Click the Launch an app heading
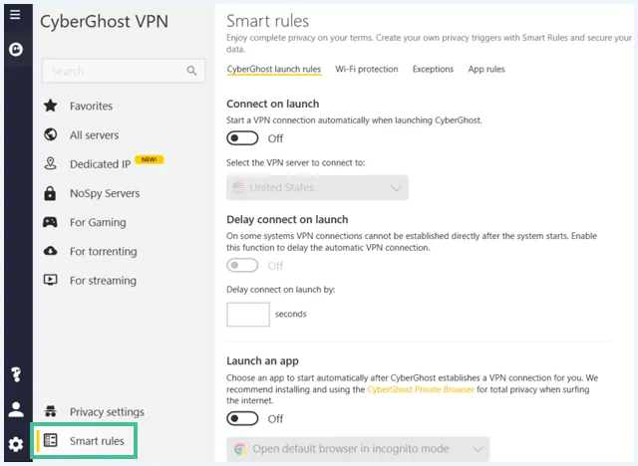The width and height of the screenshot is (638, 466). pyautogui.click(x=262, y=360)
